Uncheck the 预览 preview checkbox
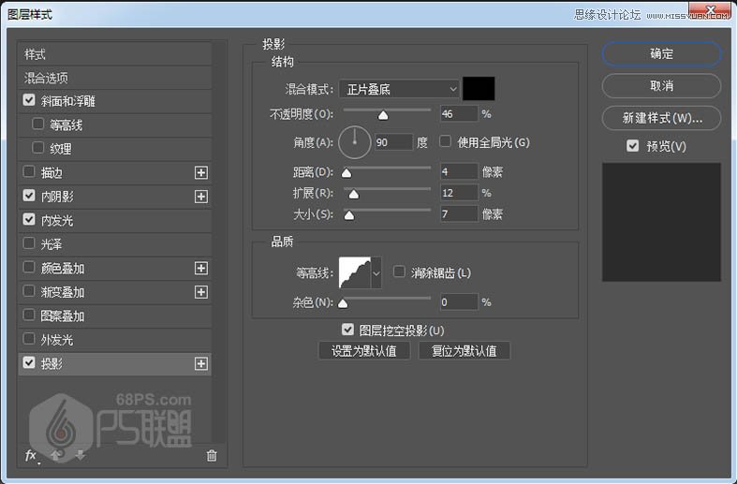 633,146
